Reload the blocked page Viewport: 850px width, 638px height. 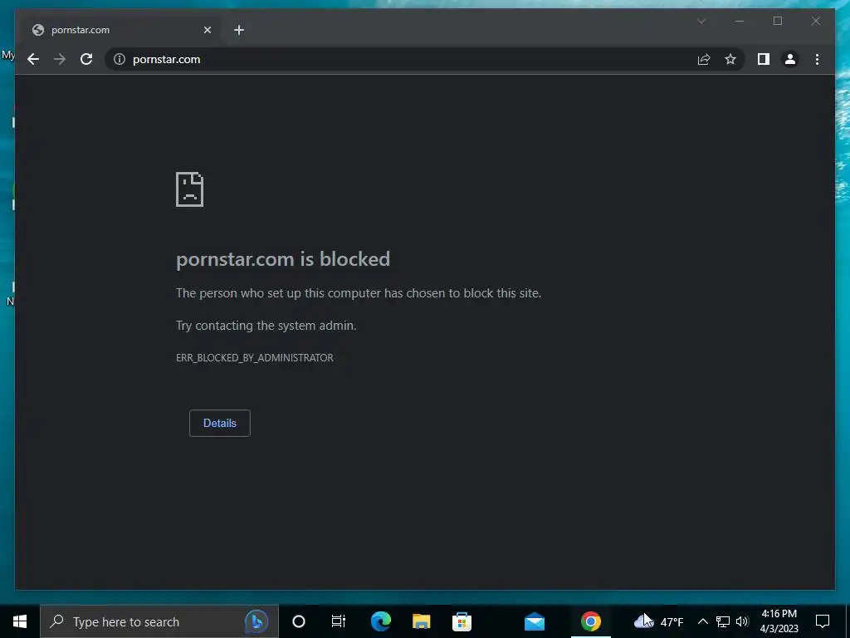point(86,59)
